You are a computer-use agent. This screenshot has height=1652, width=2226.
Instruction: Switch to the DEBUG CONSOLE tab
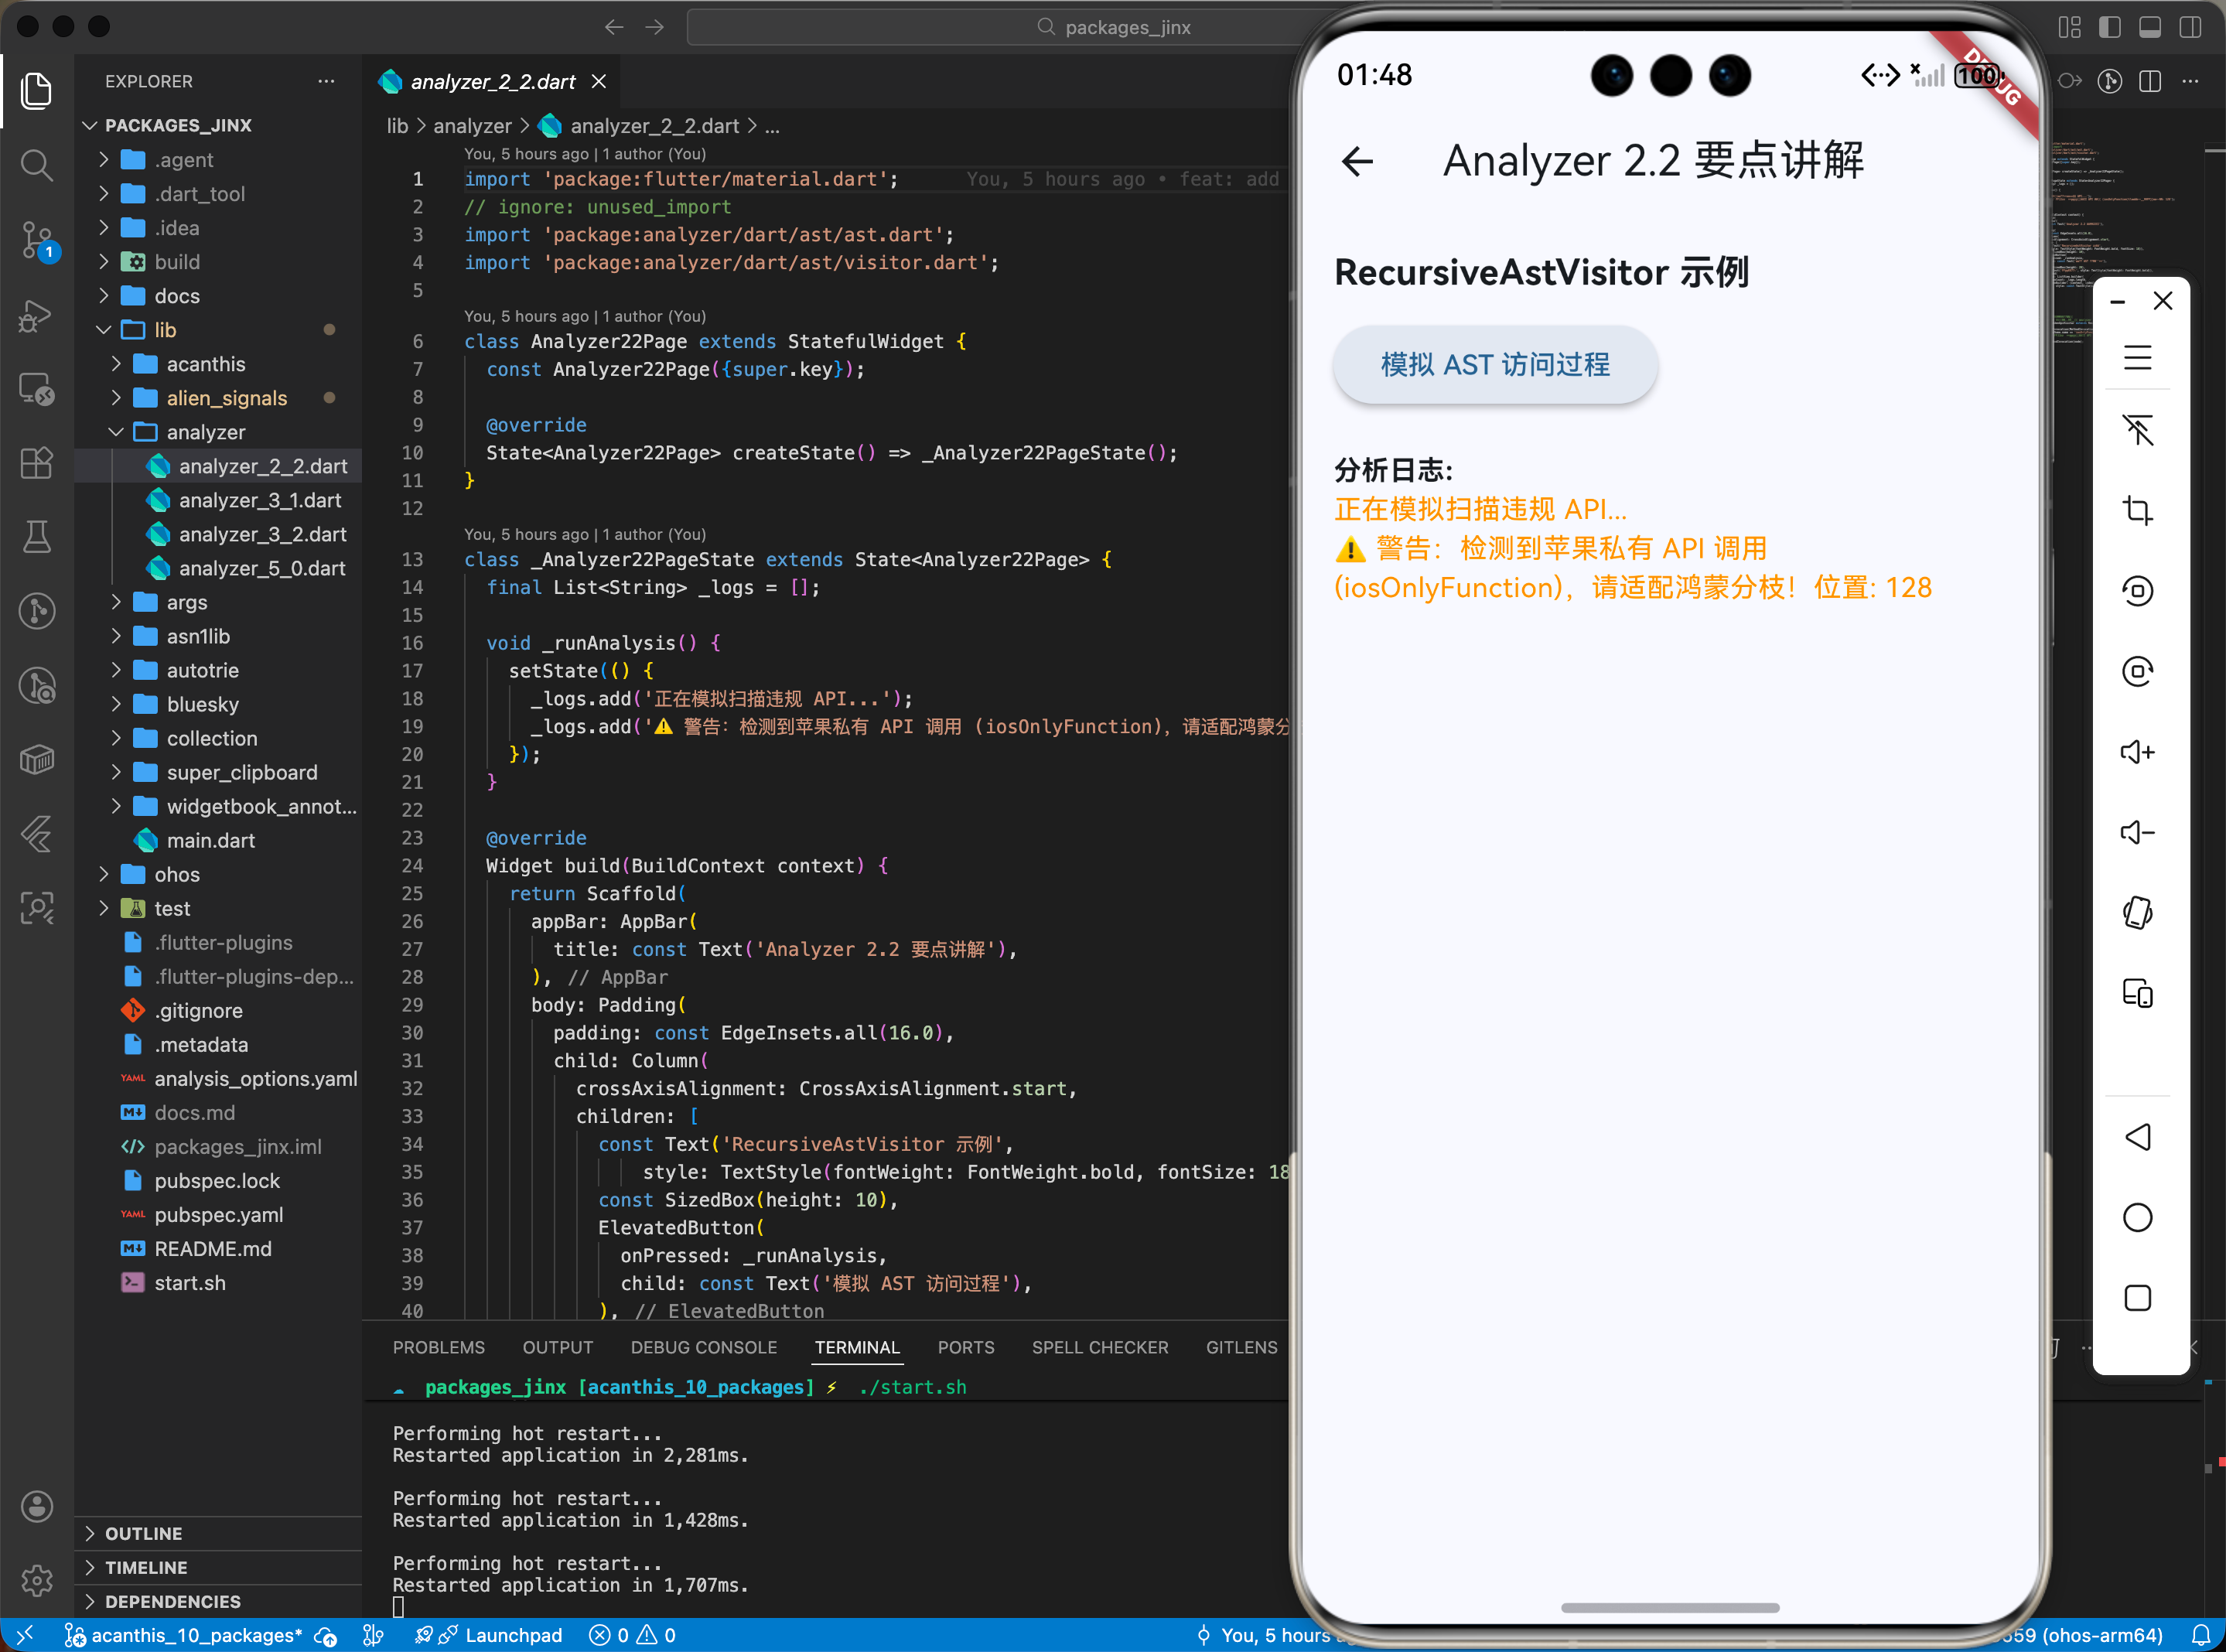pyautogui.click(x=703, y=1347)
